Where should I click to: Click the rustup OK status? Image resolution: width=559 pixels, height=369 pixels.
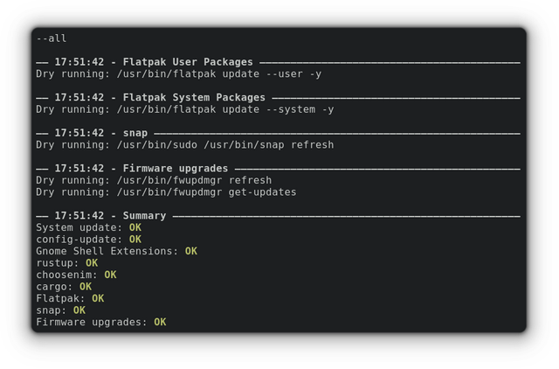92,262
